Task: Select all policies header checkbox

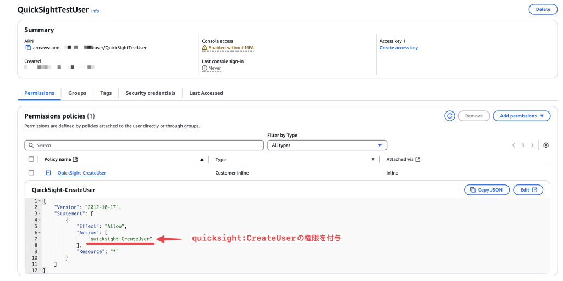Action: click(31, 159)
